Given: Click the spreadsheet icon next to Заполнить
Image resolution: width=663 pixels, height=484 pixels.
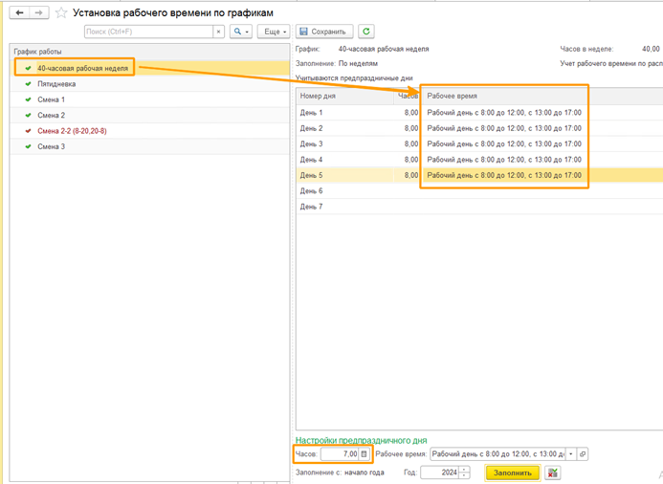Looking at the screenshot, I should point(553,473).
